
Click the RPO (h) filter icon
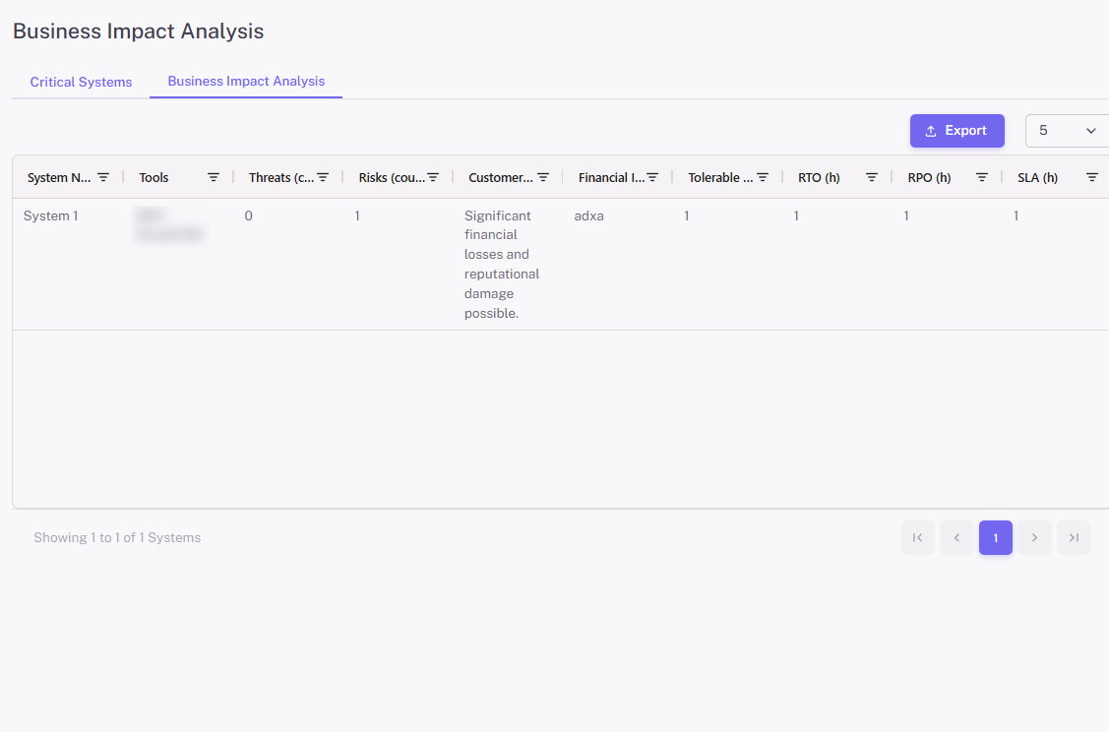pos(982,178)
